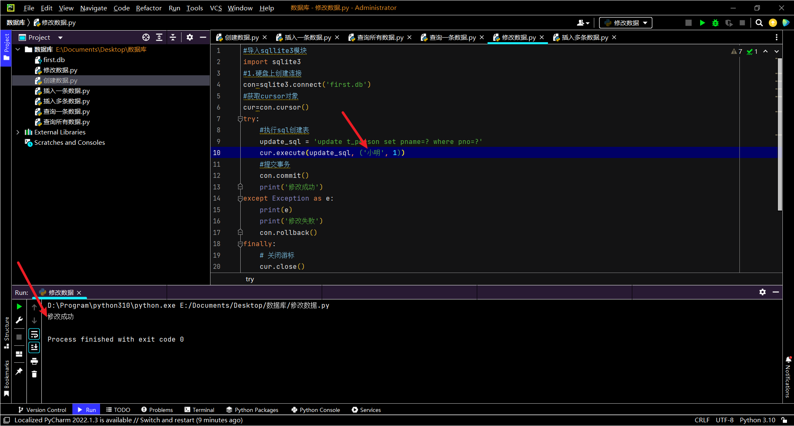Expand the External Libraries tree node
The width and height of the screenshot is (794, 426).
(x=18, y=132)
